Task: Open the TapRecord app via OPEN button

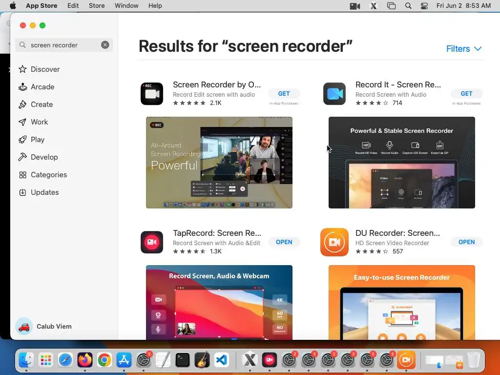Action: [284, 242]
